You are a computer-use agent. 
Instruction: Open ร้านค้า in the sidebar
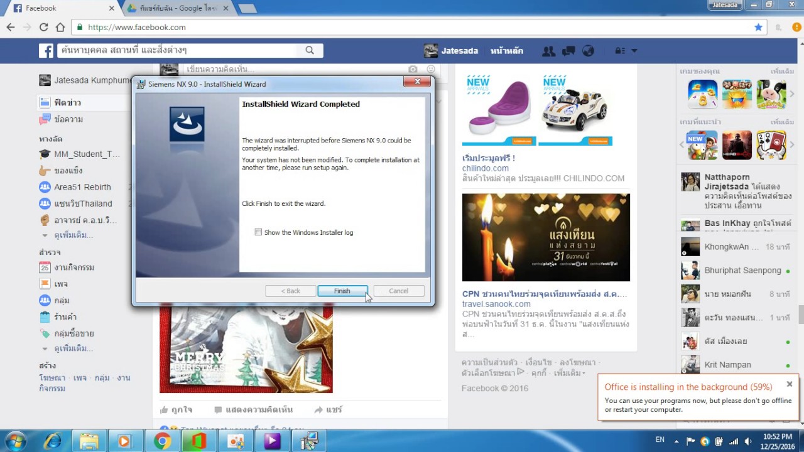58,317
